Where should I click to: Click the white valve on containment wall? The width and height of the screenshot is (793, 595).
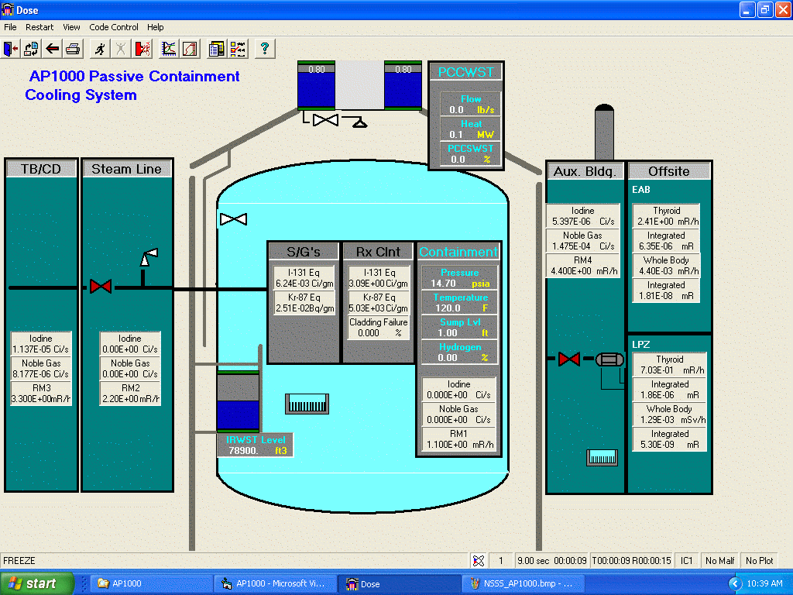[234, 219]
